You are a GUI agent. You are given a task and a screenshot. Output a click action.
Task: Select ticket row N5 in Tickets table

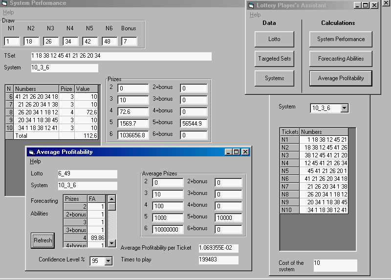[314, 171]
